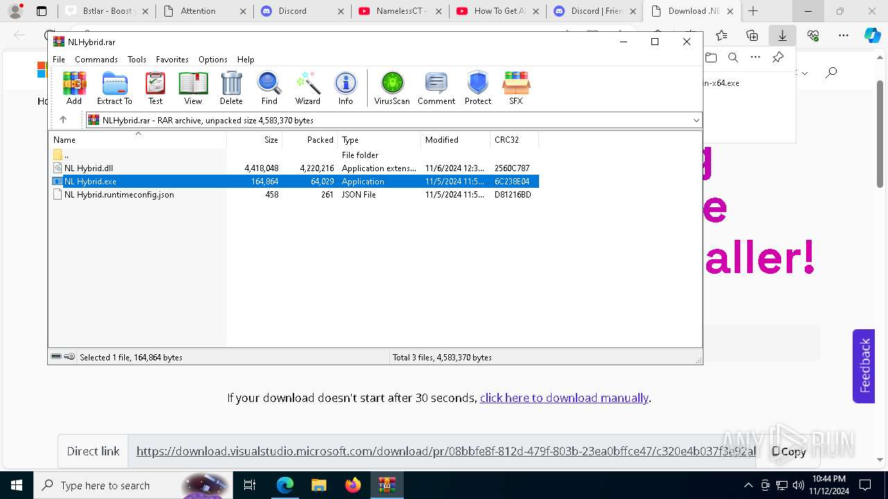This screenshot has height=499, width=888.
Task: Open the Feedback side tab
Action: [864, 366]
